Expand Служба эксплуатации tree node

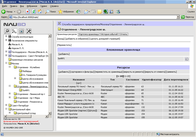[6, 36]
